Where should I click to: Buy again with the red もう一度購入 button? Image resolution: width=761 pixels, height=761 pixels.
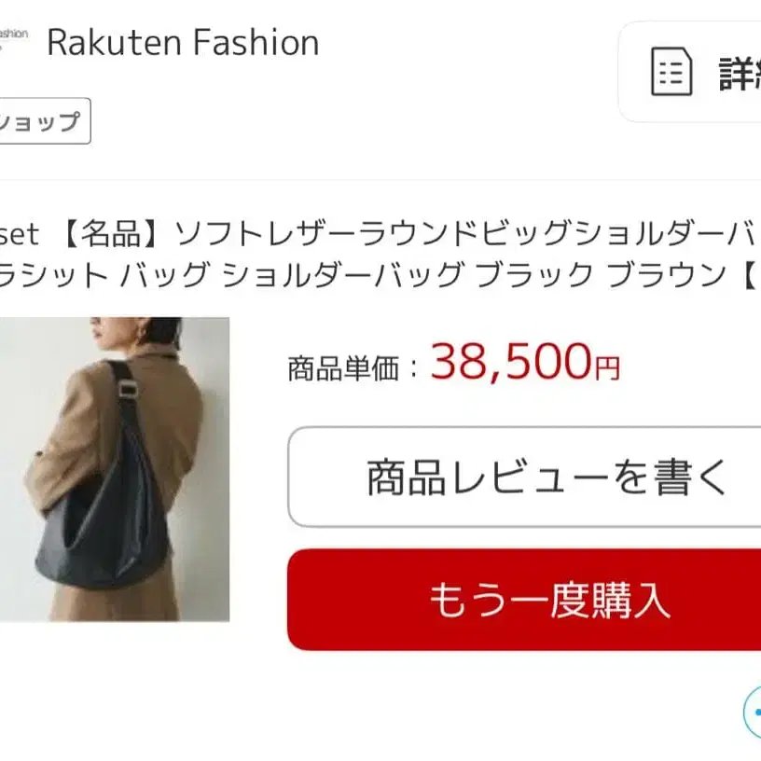(525, 600)
